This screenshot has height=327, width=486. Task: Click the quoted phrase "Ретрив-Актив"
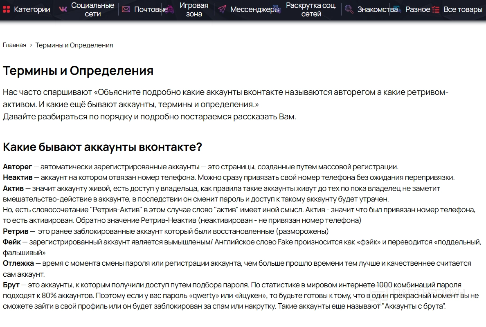[x=117, y=210]
